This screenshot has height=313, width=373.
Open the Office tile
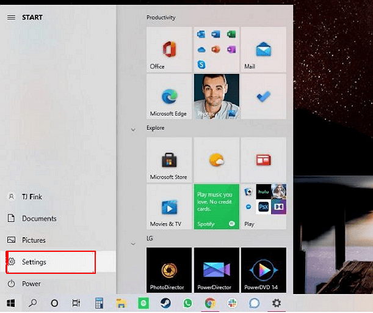169,50
